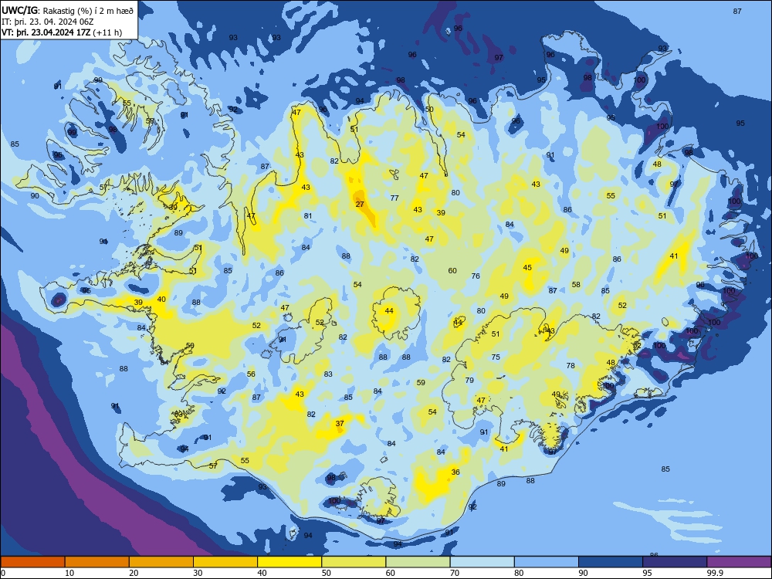Screen dimensions: 772x579
Task: Select the amber 30–40 legend swatch
Action: (225, 562)
